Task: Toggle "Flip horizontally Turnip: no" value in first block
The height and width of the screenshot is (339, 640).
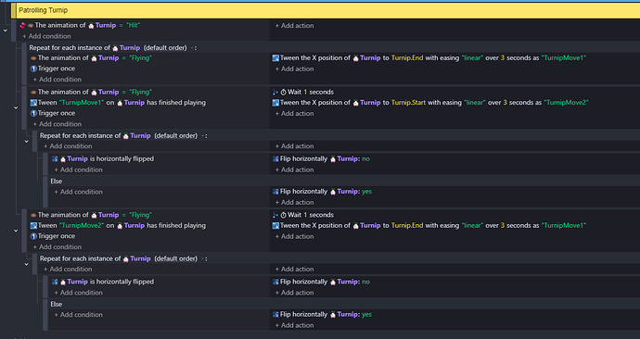Action: pos(365,159)
